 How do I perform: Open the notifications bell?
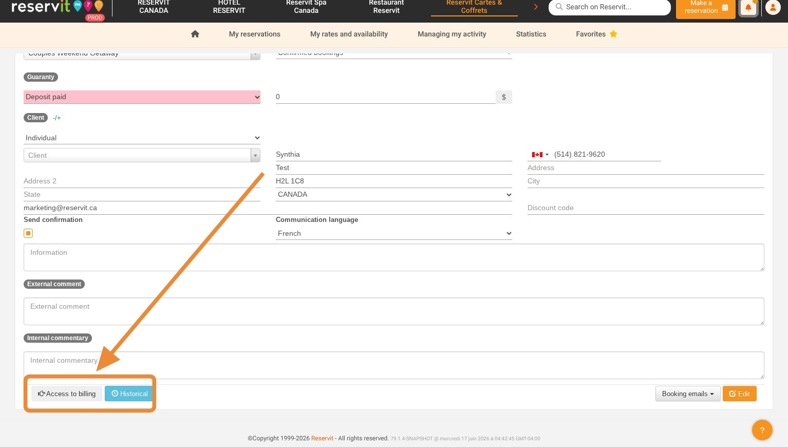point(748,8)
